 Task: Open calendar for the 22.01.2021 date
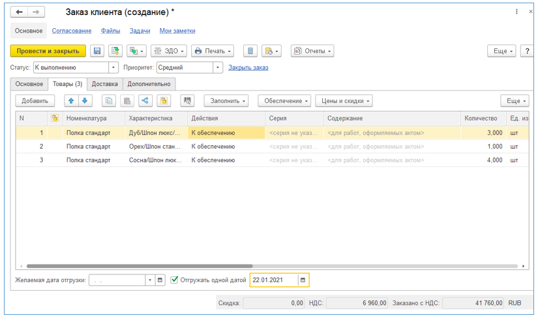pos(303,280)
